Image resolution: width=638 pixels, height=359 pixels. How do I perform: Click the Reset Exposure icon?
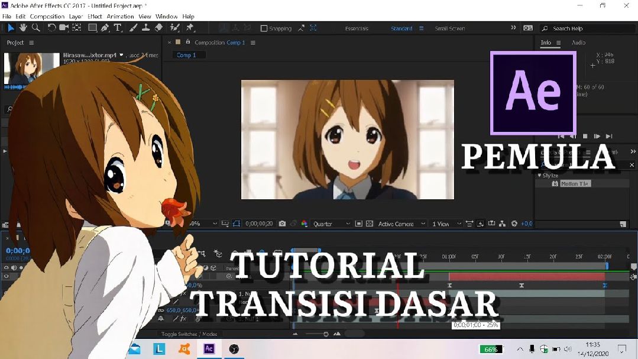[514, 224]
